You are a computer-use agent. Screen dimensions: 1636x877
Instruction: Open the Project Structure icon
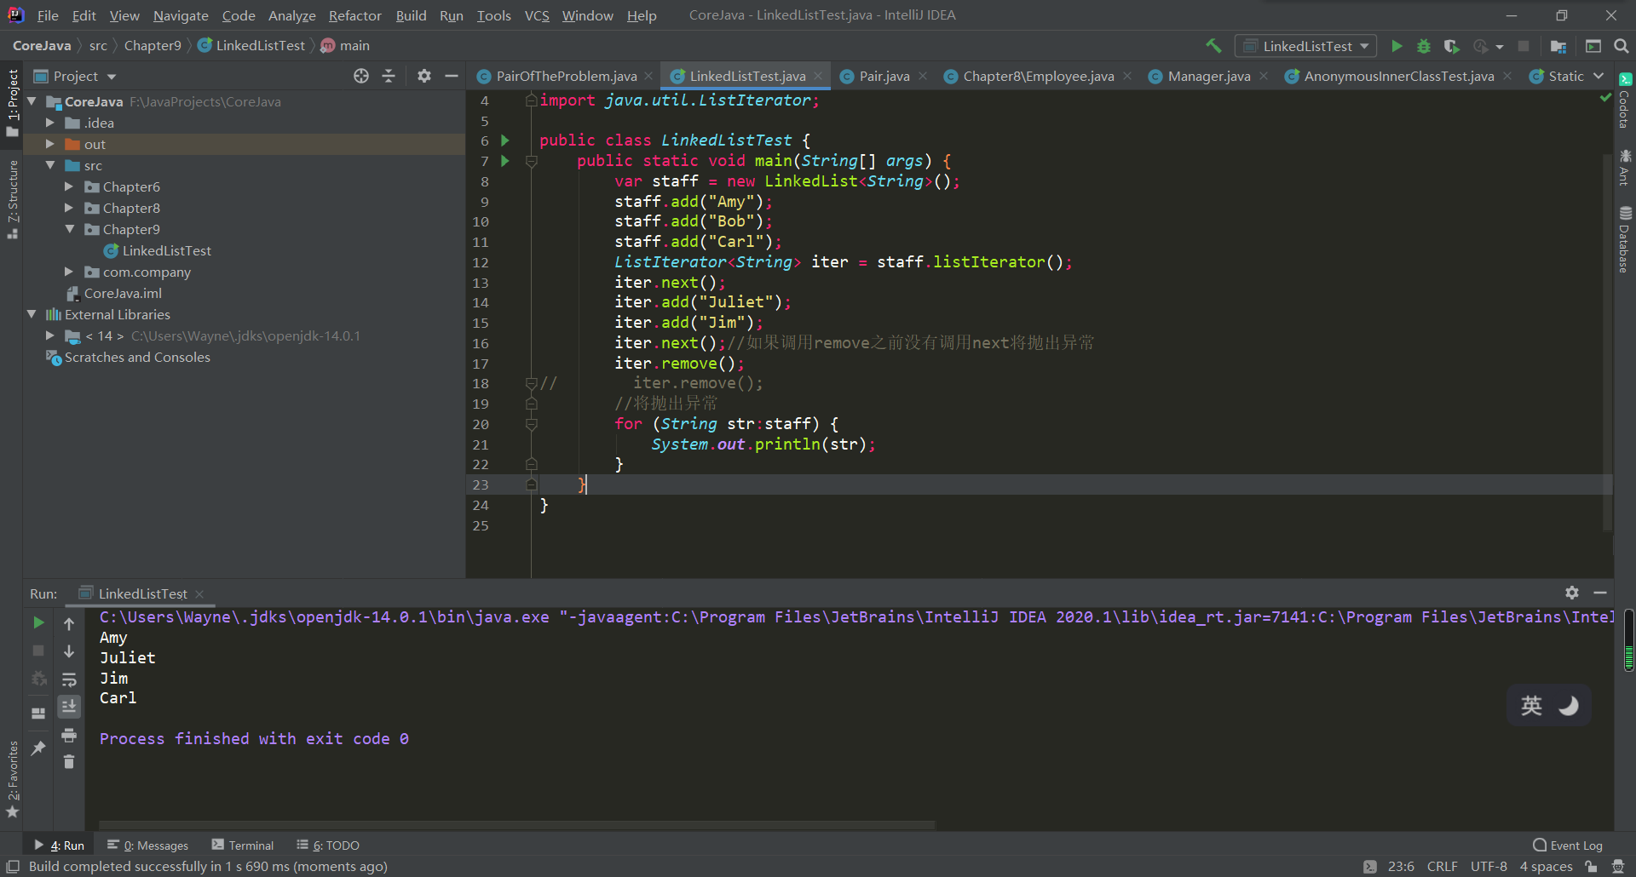click(x=1558, y=46)
